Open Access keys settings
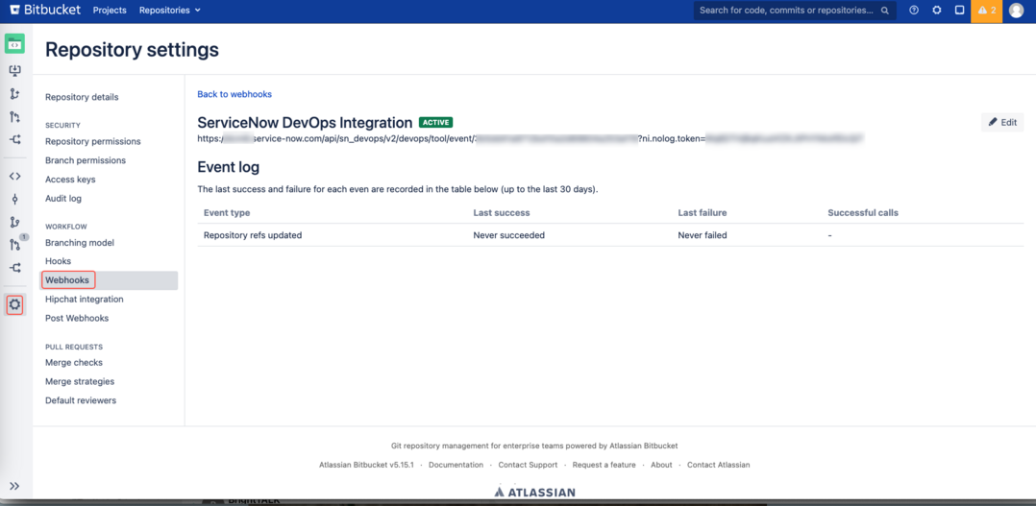 click(70, 179)
